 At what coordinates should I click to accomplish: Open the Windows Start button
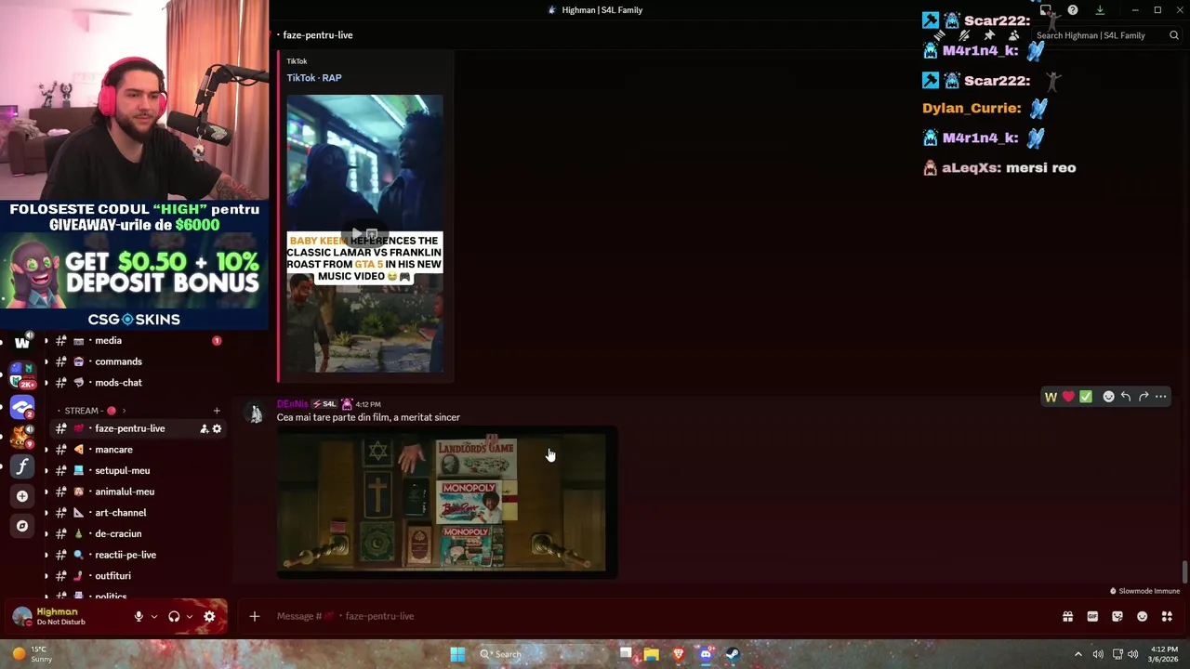click(x=457, y=654)
